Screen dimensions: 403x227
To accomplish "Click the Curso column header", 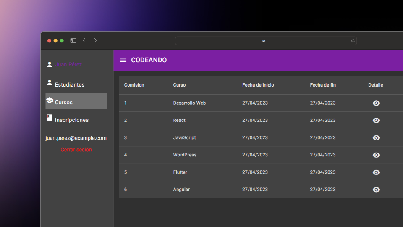I will point(179,85).
